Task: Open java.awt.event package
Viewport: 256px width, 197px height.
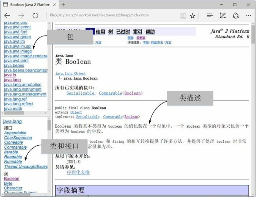Action: pyautogui.click(x=17, y=27)
